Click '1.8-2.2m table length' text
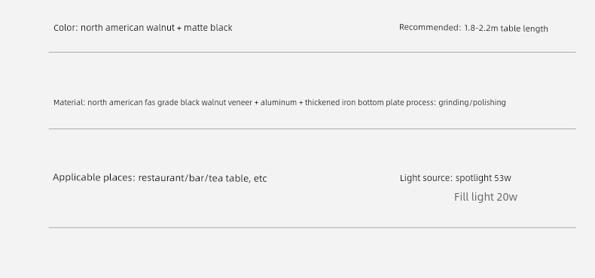Screen dimensions: 595x278 tap(506, 29)
